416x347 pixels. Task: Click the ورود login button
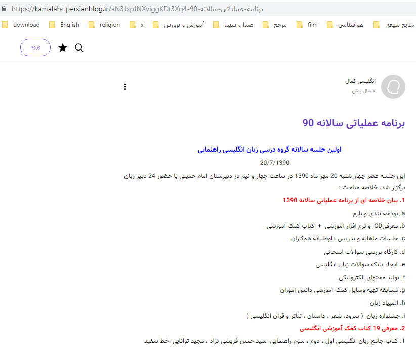coord(35,47)
